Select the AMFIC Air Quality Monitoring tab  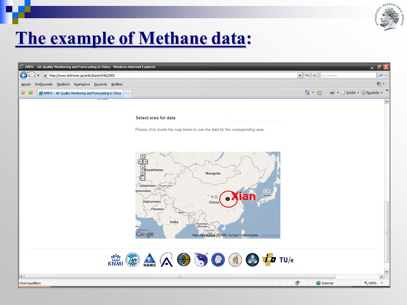click(81, 93)
